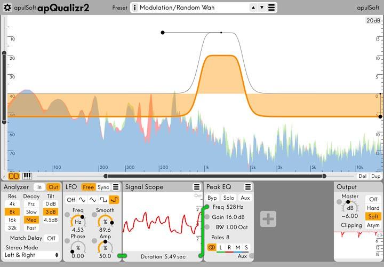Expand the Peak EQ options menu
384x267 pixels.
(x=248, y=187)
